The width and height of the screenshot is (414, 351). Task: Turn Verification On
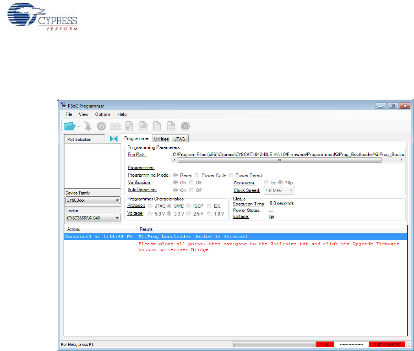(x=175, y=182)
